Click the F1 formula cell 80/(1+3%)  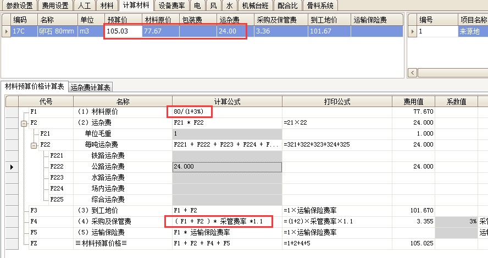[189, 112]
